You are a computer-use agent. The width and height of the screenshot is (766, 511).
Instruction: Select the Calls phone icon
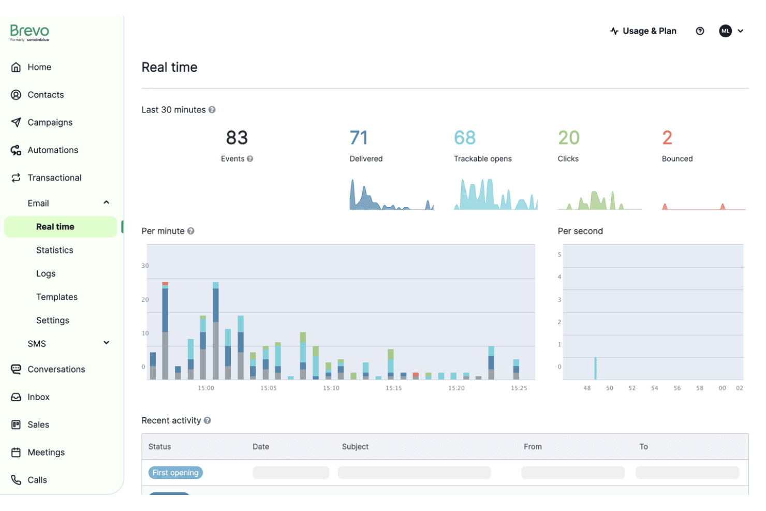[x=16, y=479]
